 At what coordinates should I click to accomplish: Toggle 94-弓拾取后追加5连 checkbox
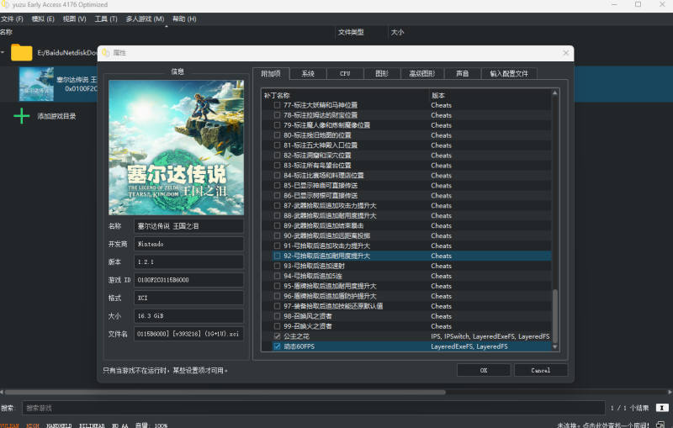point(277,276)
